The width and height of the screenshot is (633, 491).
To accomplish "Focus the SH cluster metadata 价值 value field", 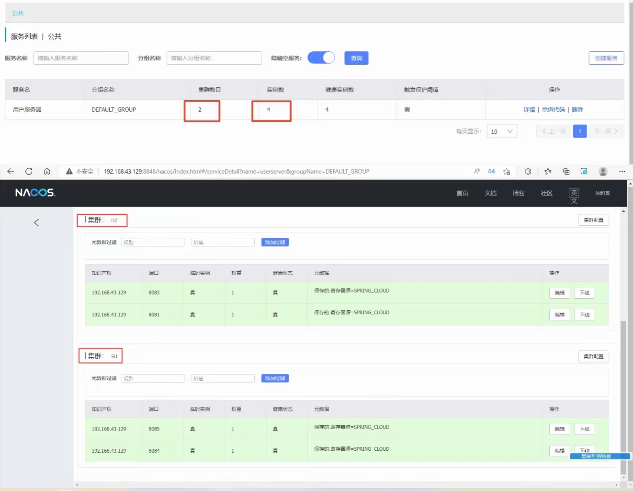I will point(223,378).
